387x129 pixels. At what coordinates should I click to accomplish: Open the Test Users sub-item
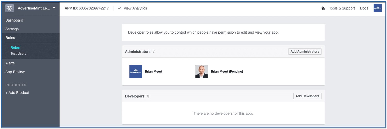(x=18, y=54)
